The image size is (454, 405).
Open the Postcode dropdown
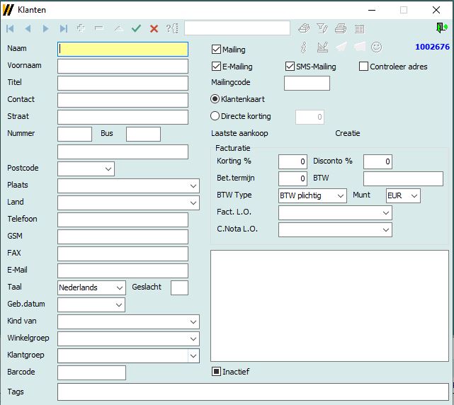108,169
